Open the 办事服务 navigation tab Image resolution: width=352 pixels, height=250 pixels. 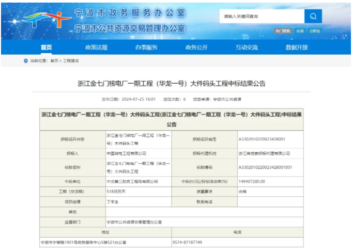click(x=146, y=48)
